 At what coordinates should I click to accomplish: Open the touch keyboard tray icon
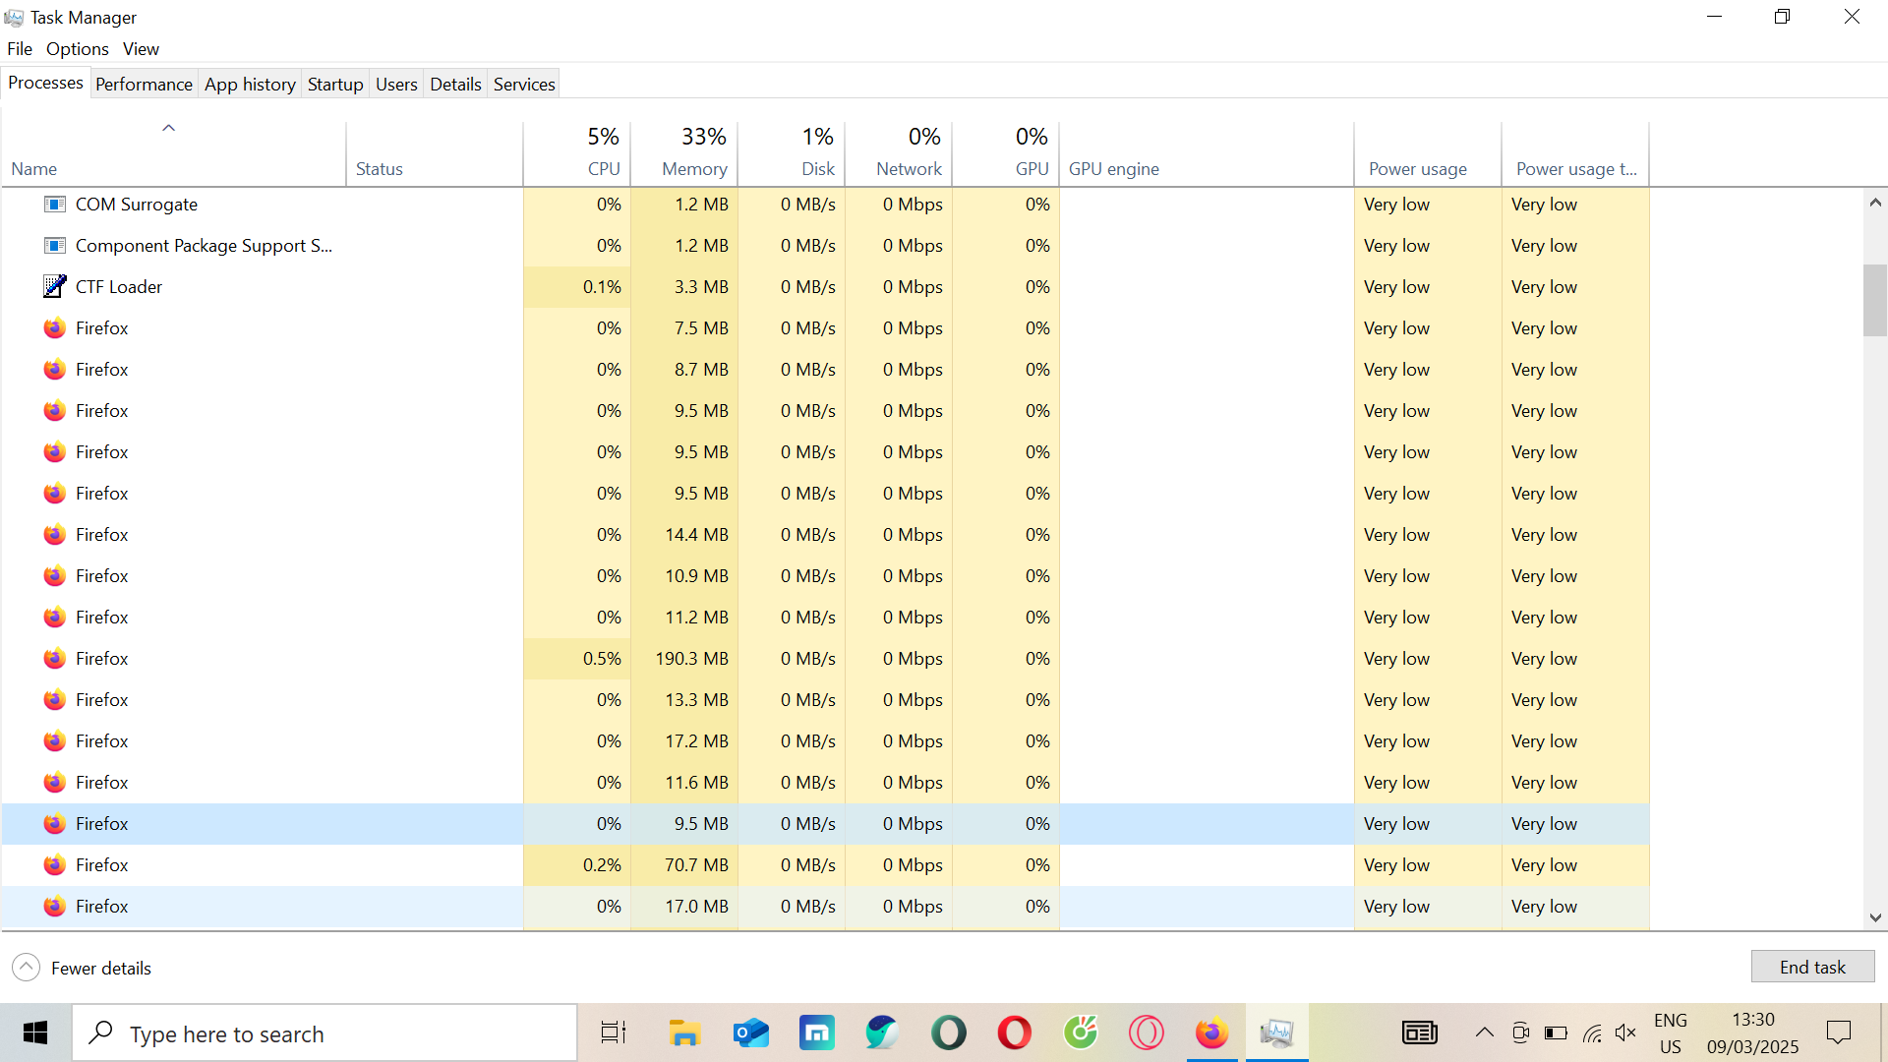pos(1419,1032)
